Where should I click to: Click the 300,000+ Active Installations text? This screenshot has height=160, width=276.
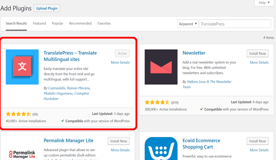[x=166, y=109]
